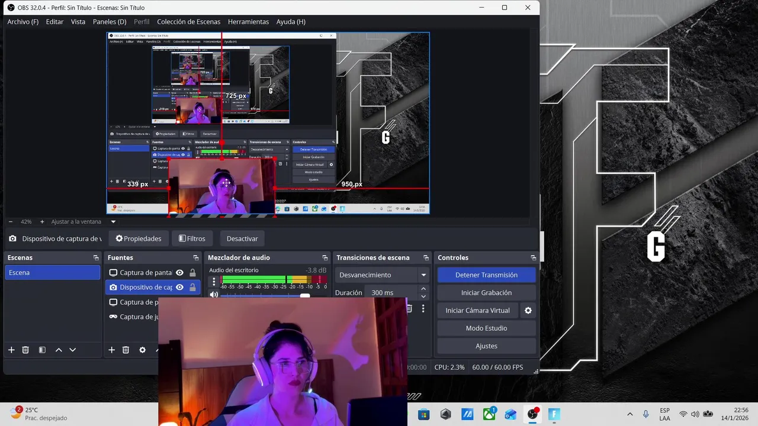Open weather widget showing 25°C

pos(39,414)
